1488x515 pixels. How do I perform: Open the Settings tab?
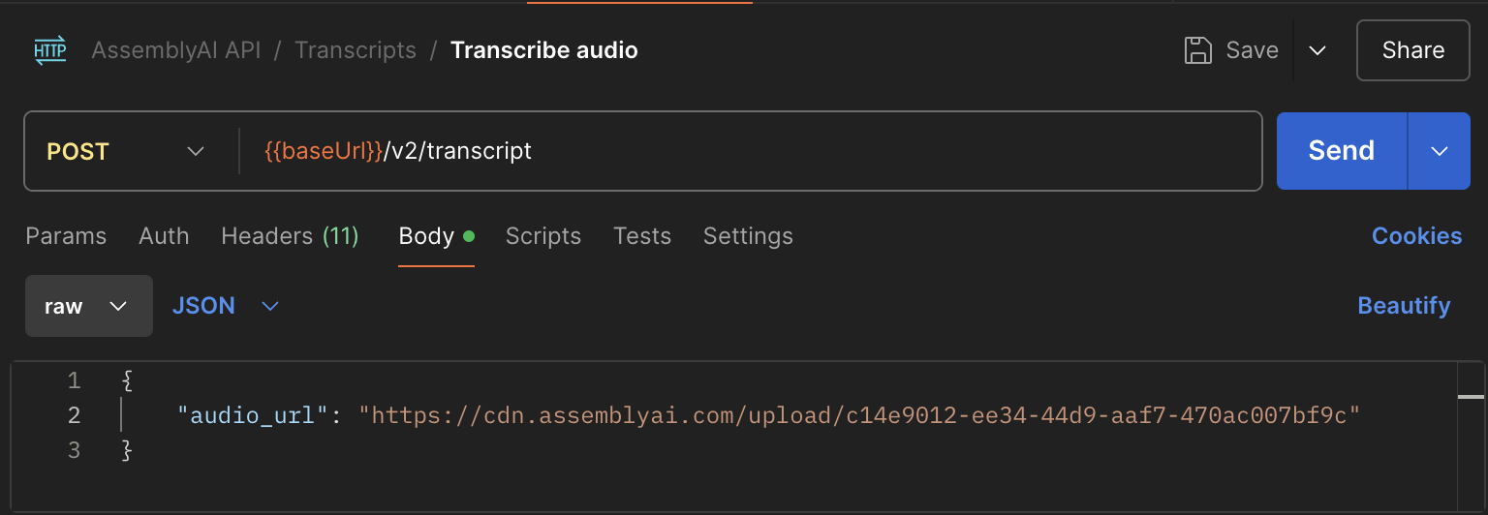coord(748,236)
